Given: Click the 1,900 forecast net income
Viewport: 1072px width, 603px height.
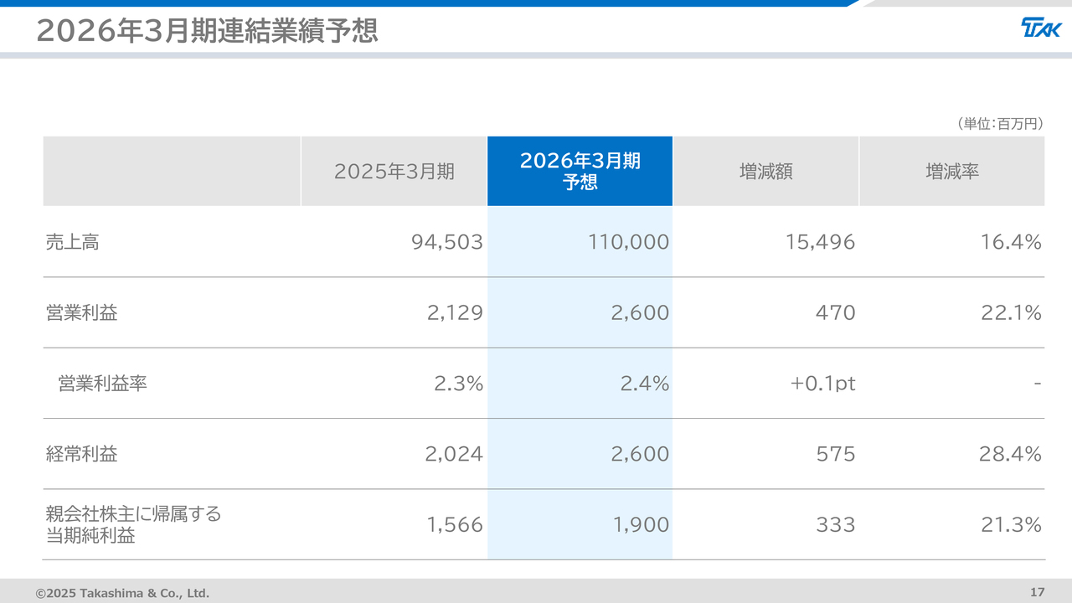Looking at the screenshot, I should click(640, 525).
